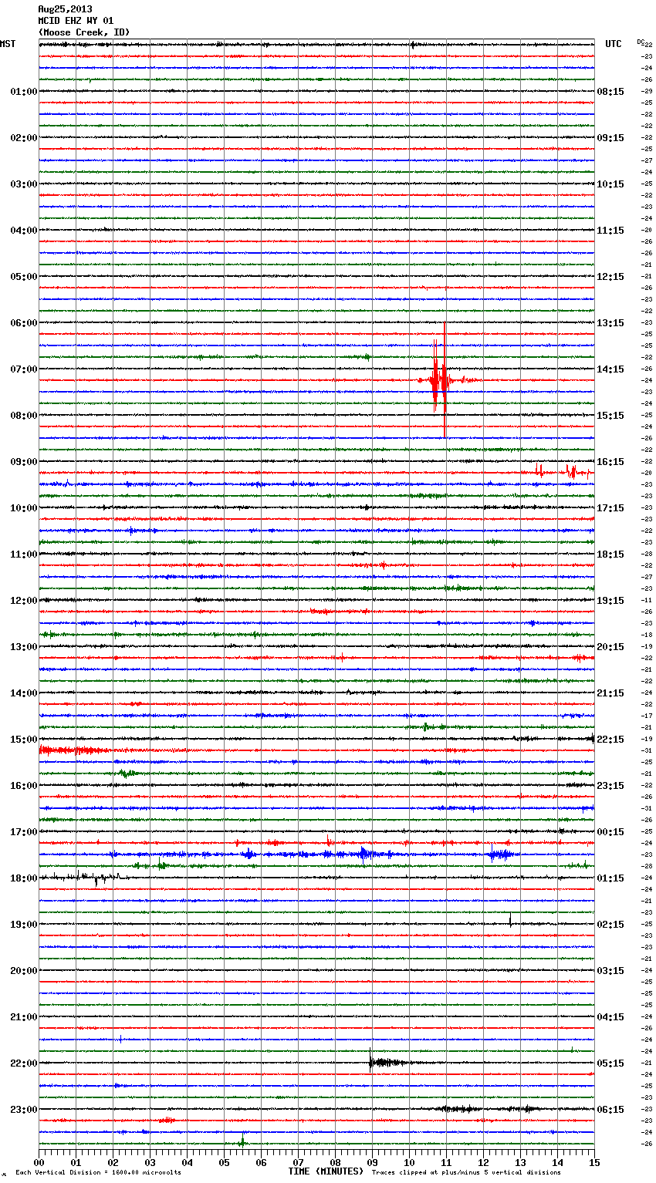The height and width of the screenshot is (1183, 656).
Task: Click the '16:15' UTC time label
Action: pos(610,462)
